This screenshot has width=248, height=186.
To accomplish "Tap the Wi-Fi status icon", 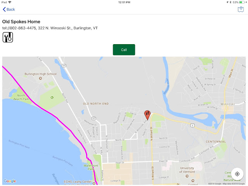I will 10,2.
